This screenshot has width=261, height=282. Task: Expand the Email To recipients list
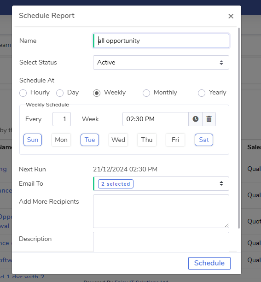[x=161, y=184]
